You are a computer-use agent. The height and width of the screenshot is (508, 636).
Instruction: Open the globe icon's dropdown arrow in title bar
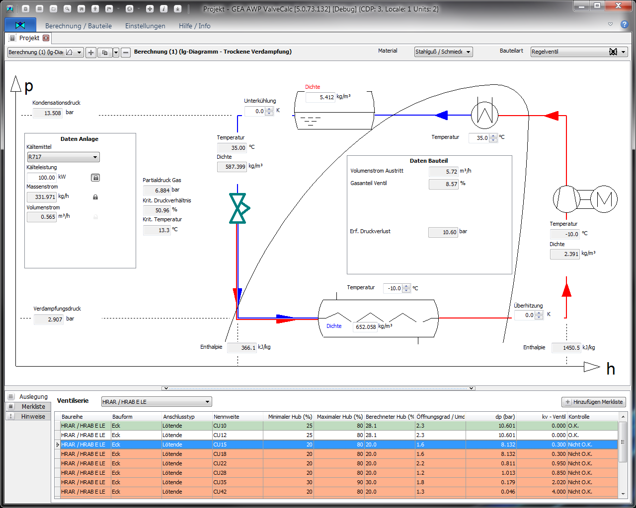139,8
